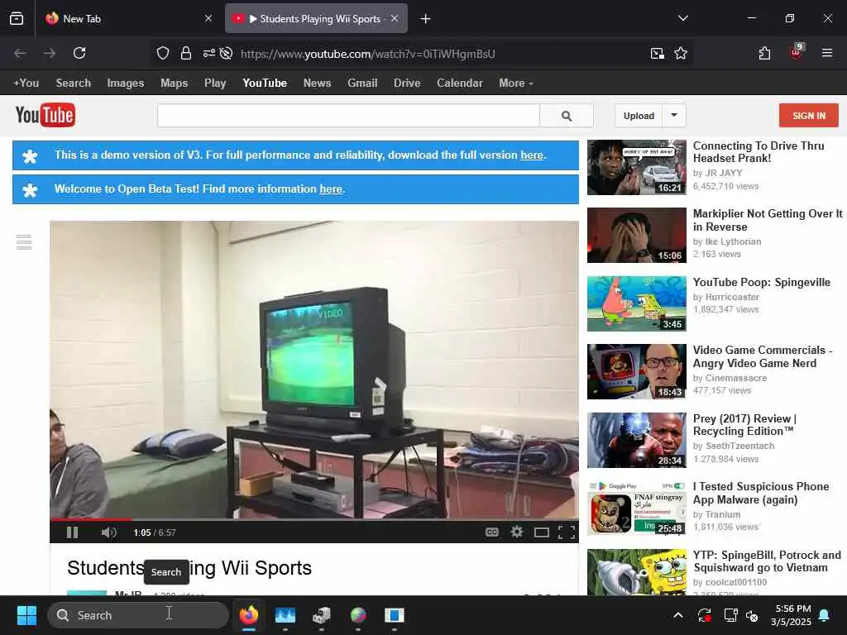
Task: Open the guide hamburger menu left of video
Action: tap(24, 242)
